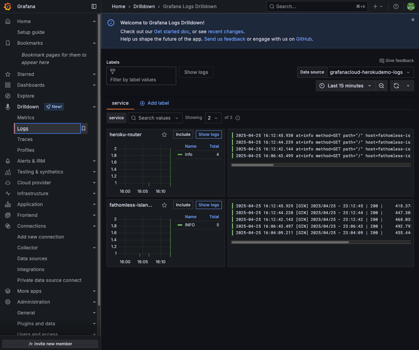Expand the Alerts & IRM chevron

(94, 161)
